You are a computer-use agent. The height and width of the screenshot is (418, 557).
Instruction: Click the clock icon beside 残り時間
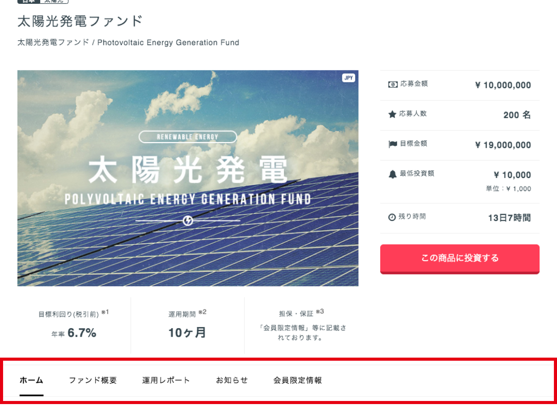click(x=392, y=217)
